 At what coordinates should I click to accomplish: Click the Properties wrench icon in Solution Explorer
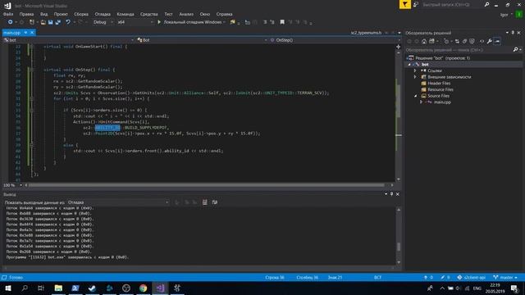[489, 42]
